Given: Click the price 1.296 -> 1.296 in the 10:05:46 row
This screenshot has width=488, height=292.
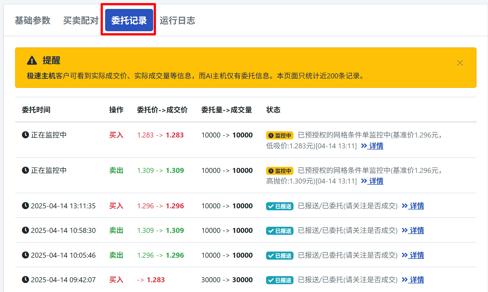Looking at the screenshot, I should point(160,255).
